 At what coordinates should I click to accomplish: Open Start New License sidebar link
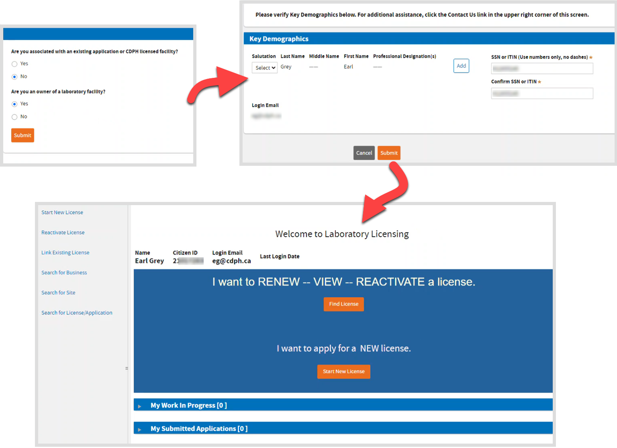click(62, 212)
